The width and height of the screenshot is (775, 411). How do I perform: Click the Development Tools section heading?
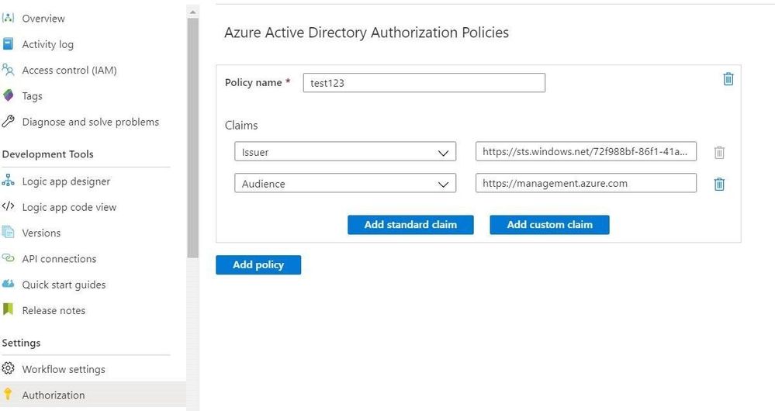point(48,154)
